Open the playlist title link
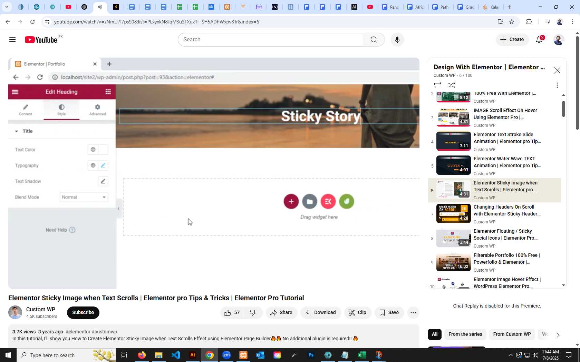Image resolution: width=580 pixels, height=362 pixels. click(489, 67)
